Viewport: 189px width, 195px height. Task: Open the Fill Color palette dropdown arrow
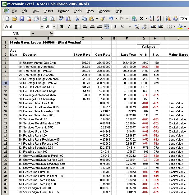coord(185,27)
